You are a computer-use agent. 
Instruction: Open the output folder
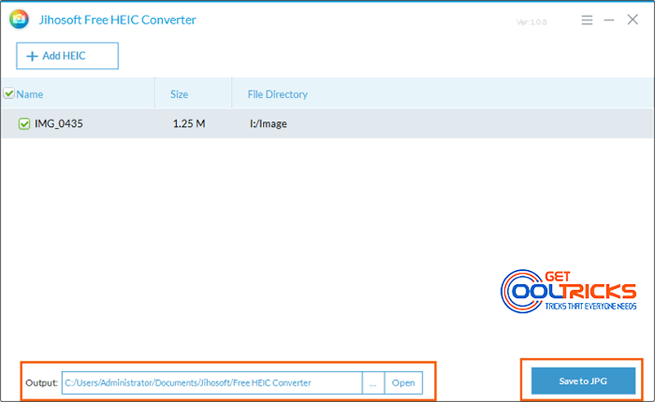[x=404, y=383]
